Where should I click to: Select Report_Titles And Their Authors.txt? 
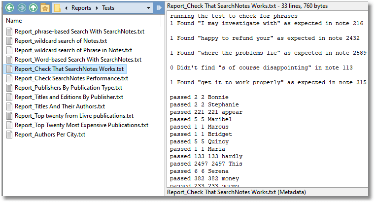(60, 106)
